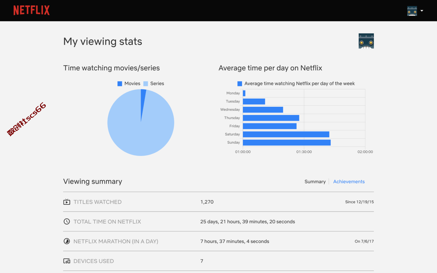
Task: Click the Saturday bar in the chart
Action: [286, 134]
